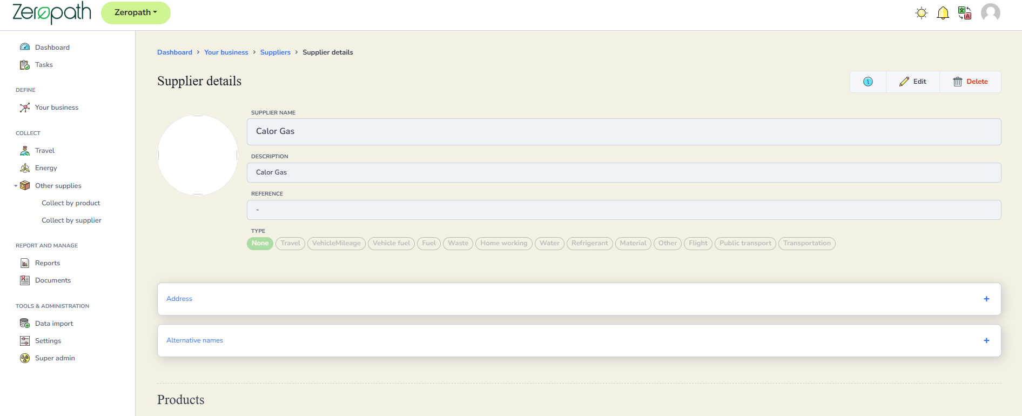Select the Waste type tag
This screenshot has width=1022, height=416.
tap(458, 243)
